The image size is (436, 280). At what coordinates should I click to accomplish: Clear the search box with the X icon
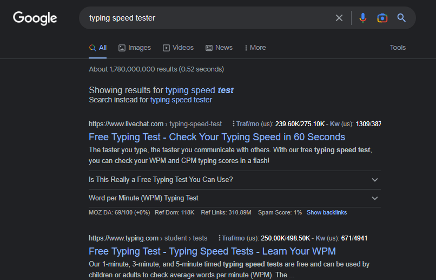[339, 18]
